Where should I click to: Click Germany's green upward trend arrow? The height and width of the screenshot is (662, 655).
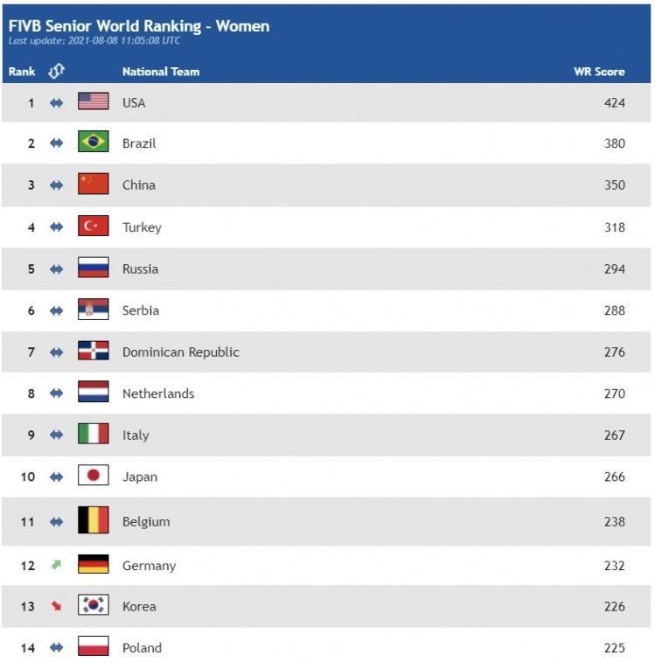point(56,564)
